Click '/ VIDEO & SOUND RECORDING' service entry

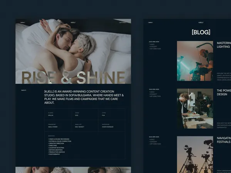pyautogui.click(x=59, y=139)
